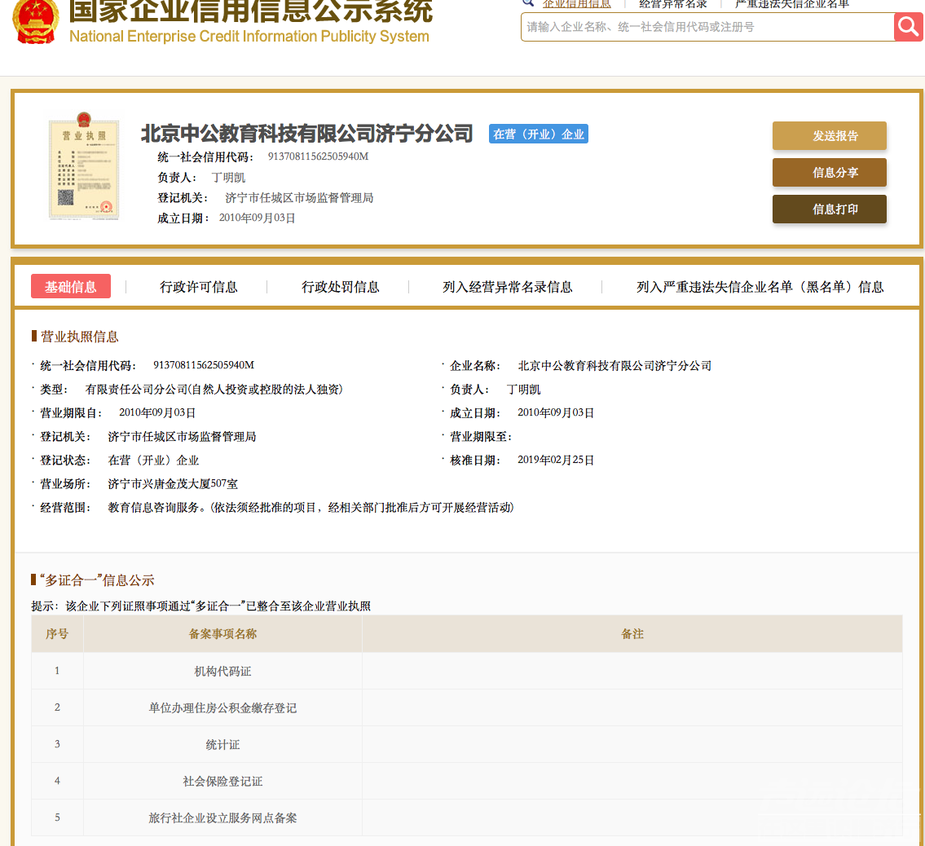The image size is (925, 846).
Task: Click the address 济宁市兴唐金茂大厦507室
Action: [173, 484]
